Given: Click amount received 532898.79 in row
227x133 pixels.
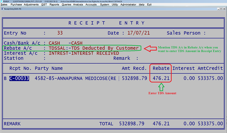Looking at the screenshot, I should coord(135,78).
